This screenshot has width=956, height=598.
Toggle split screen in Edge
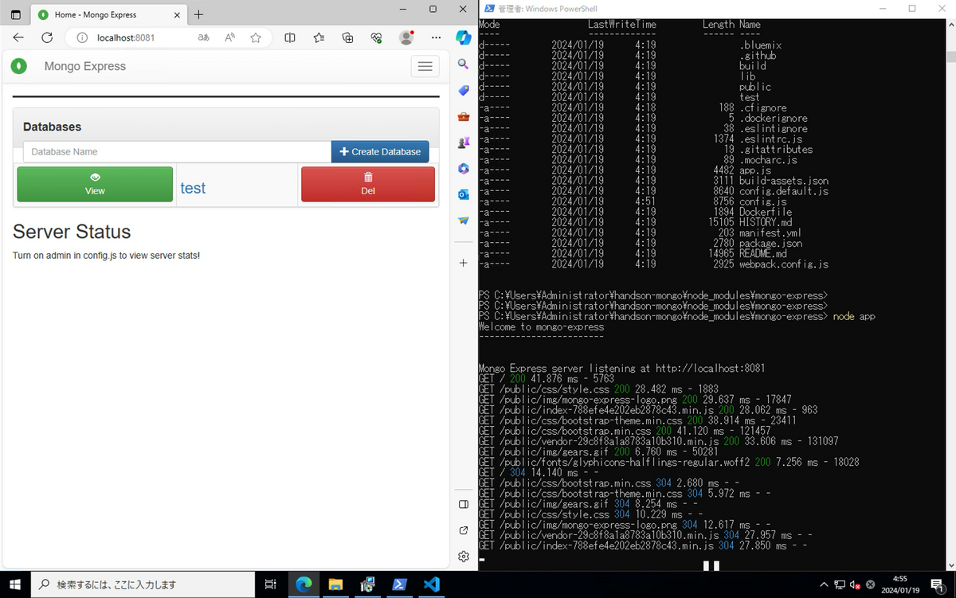(x=290, y=37)
